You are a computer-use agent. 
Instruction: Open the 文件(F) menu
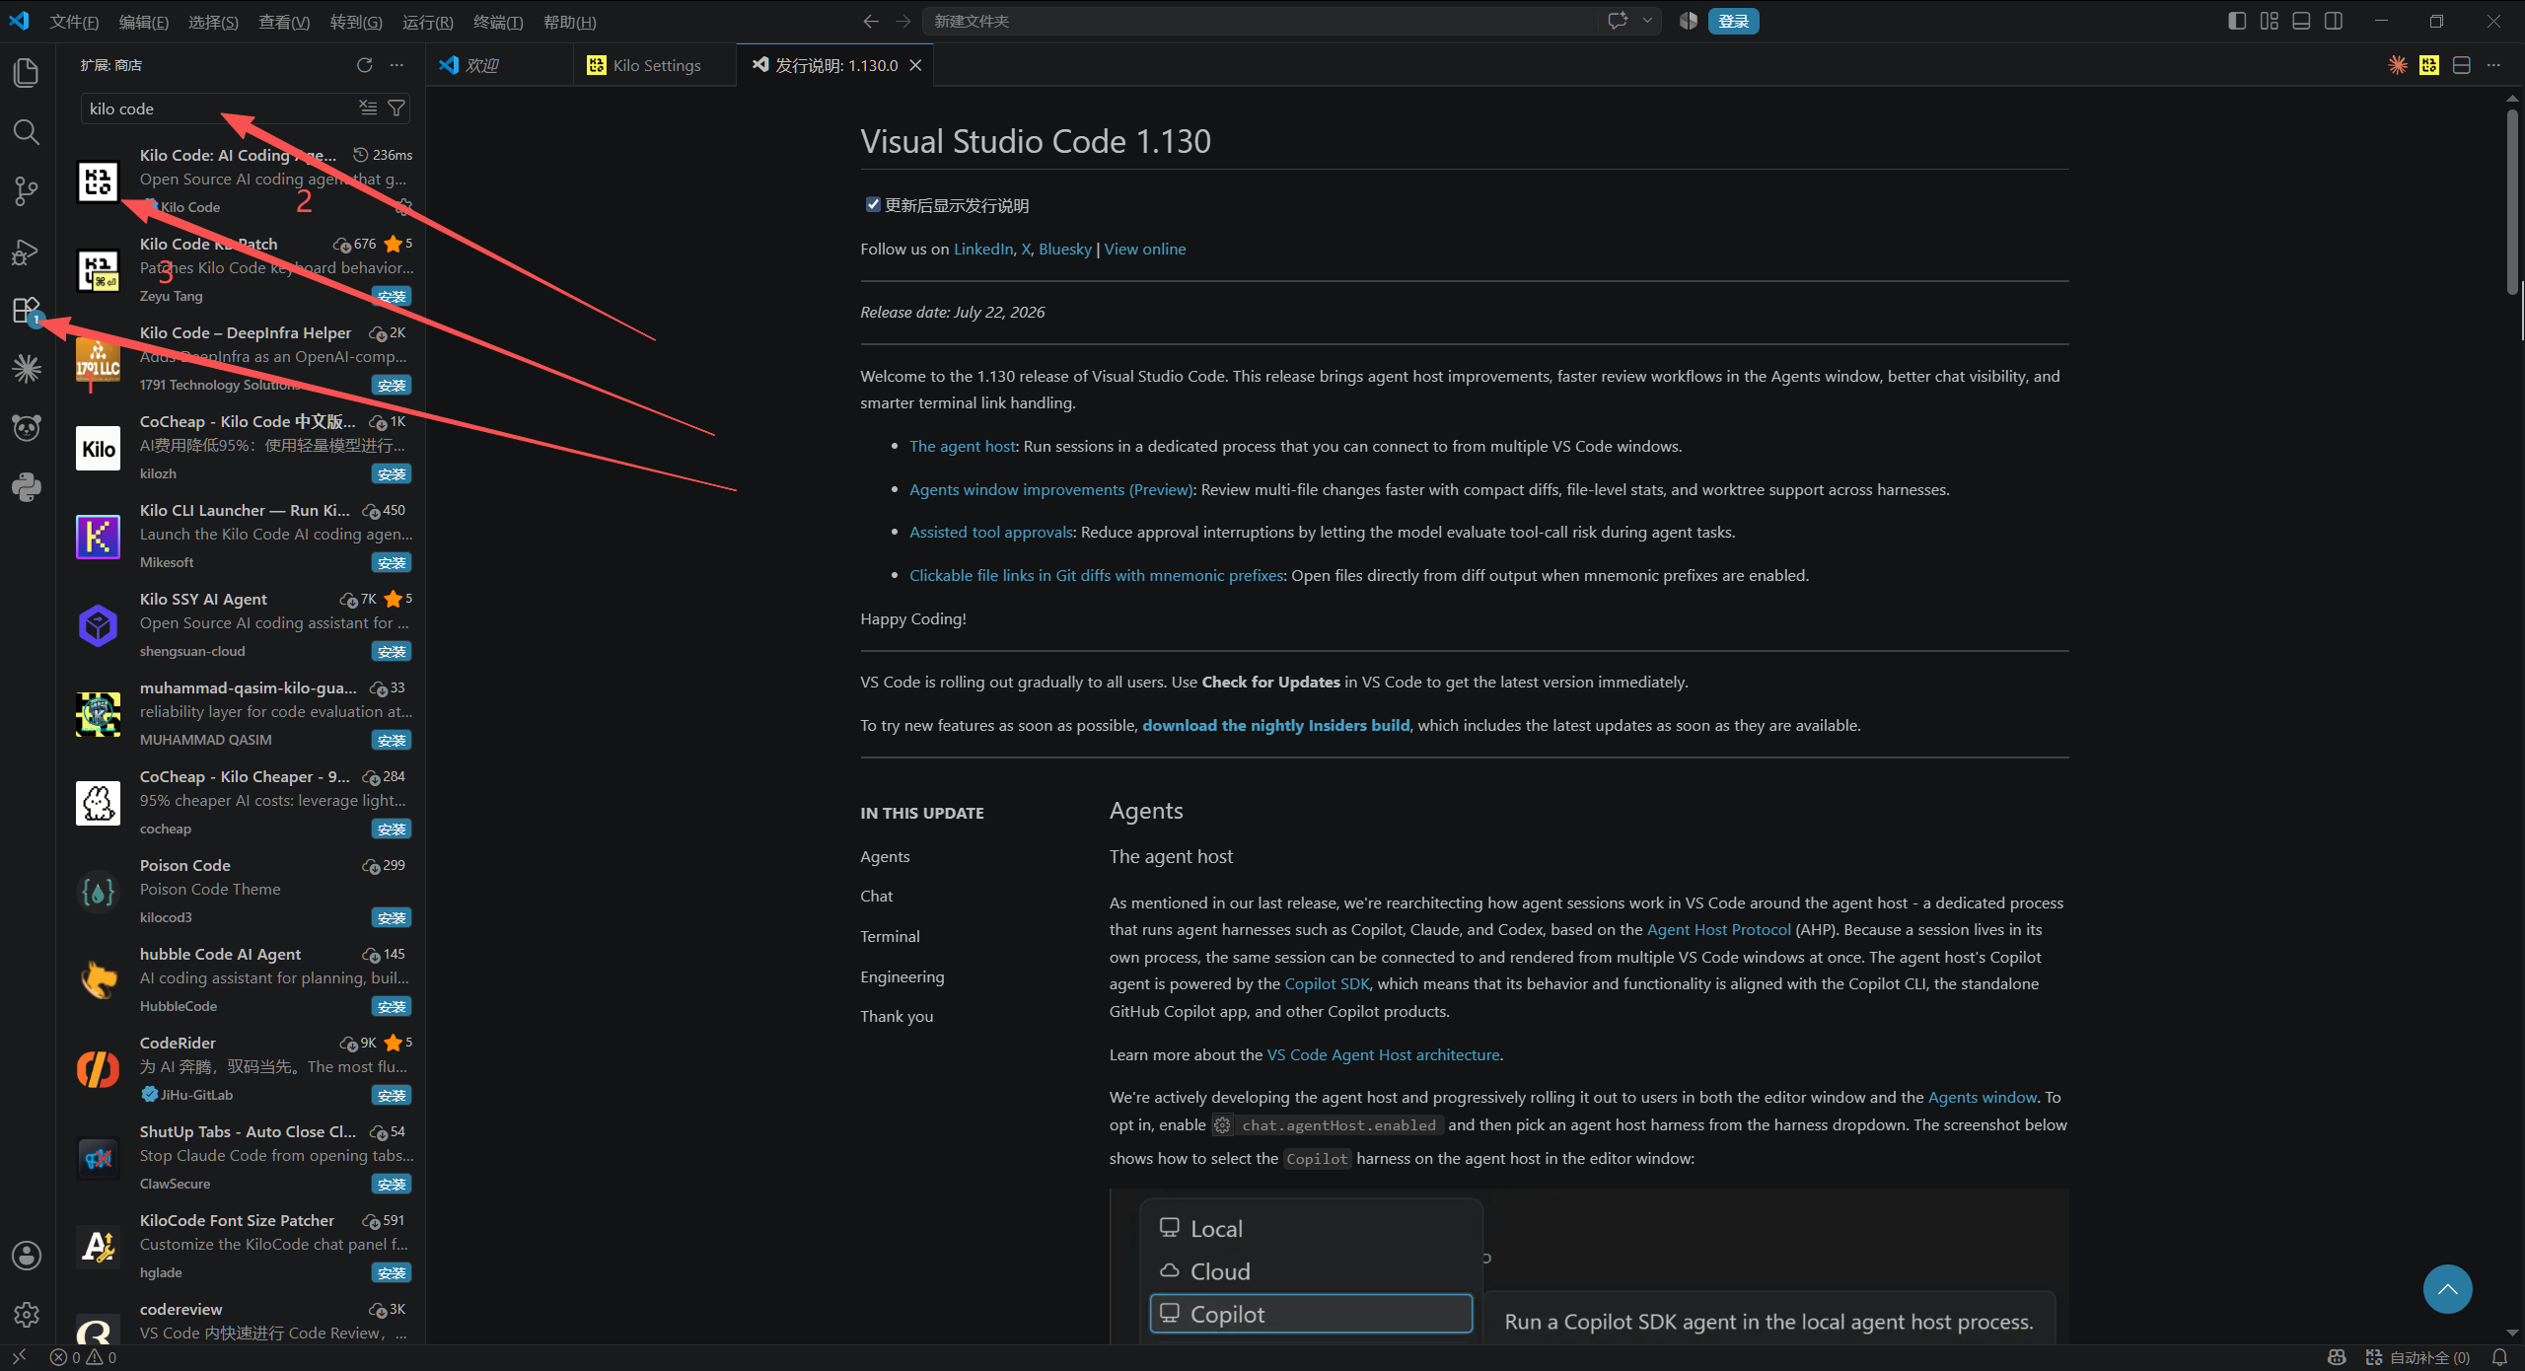tap(74, 22)
